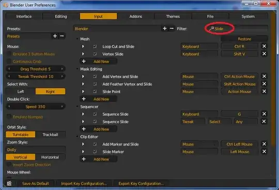Remove the Sequence Slide Keyboard G entry

pyautogui.click(x=264, y=114)
